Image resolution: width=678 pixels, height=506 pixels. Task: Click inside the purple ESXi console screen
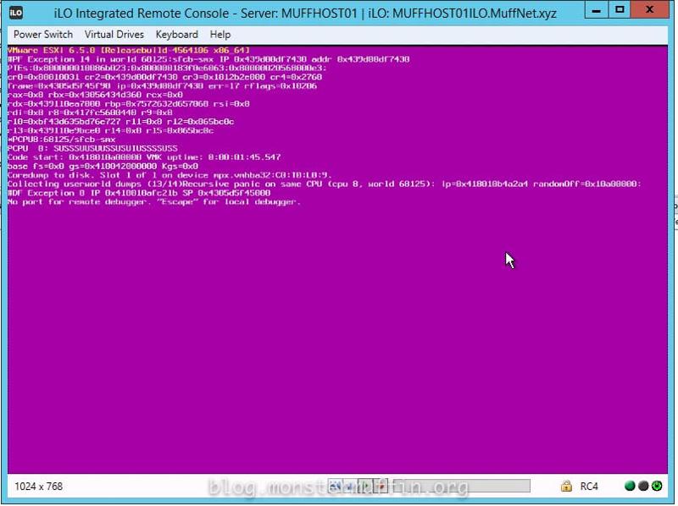point(339,338)
